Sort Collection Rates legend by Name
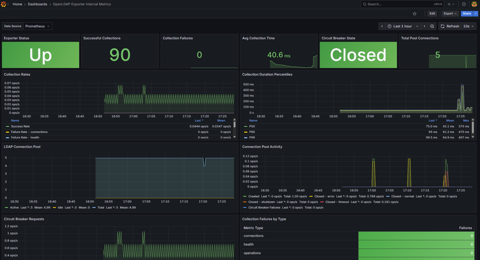480x260 pixels. (x=15, y=121)
